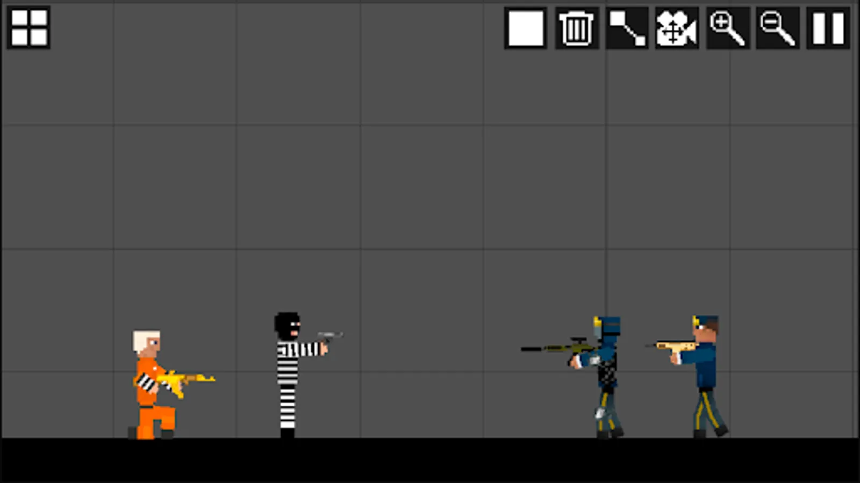Select the joint connector tool
The width and height of the screenshot is (860, 483).
click(x=627, y=28)
